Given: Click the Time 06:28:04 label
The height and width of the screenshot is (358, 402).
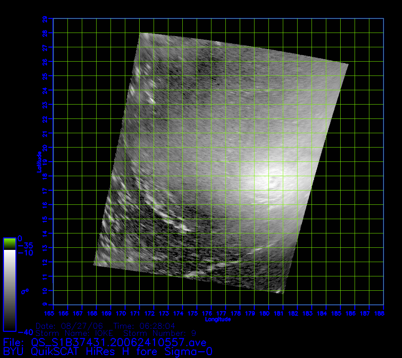Looking at the screenshot, I should [144, 326].
